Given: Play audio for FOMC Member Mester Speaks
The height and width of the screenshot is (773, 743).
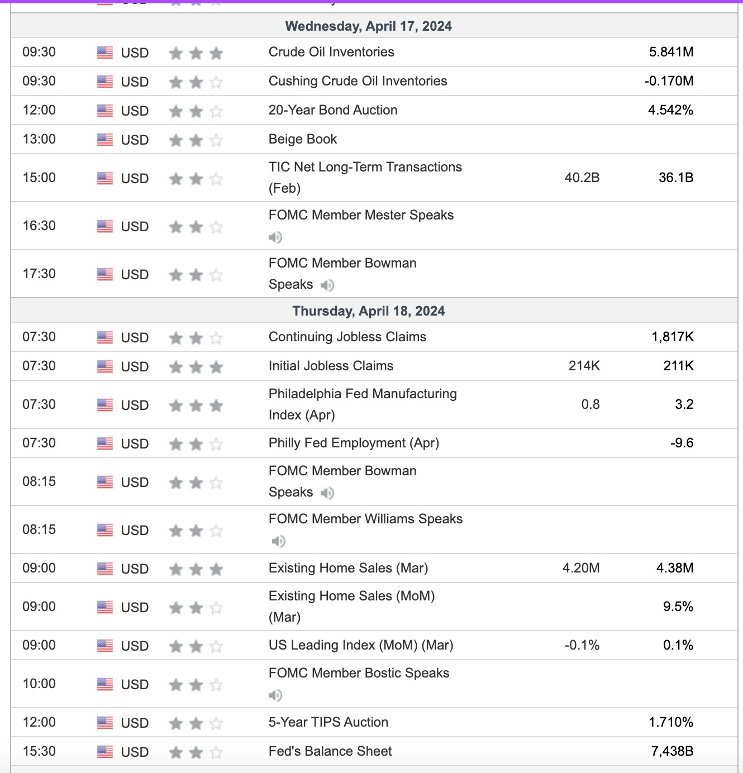Looking at the screenshot, I should 275,237.
